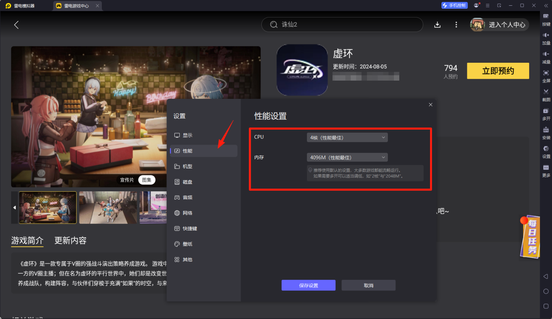The width and height of the screenshot is (552, 319).
Task: Open the 内存 memory size dropdown
Action: (x=347, y=157)
